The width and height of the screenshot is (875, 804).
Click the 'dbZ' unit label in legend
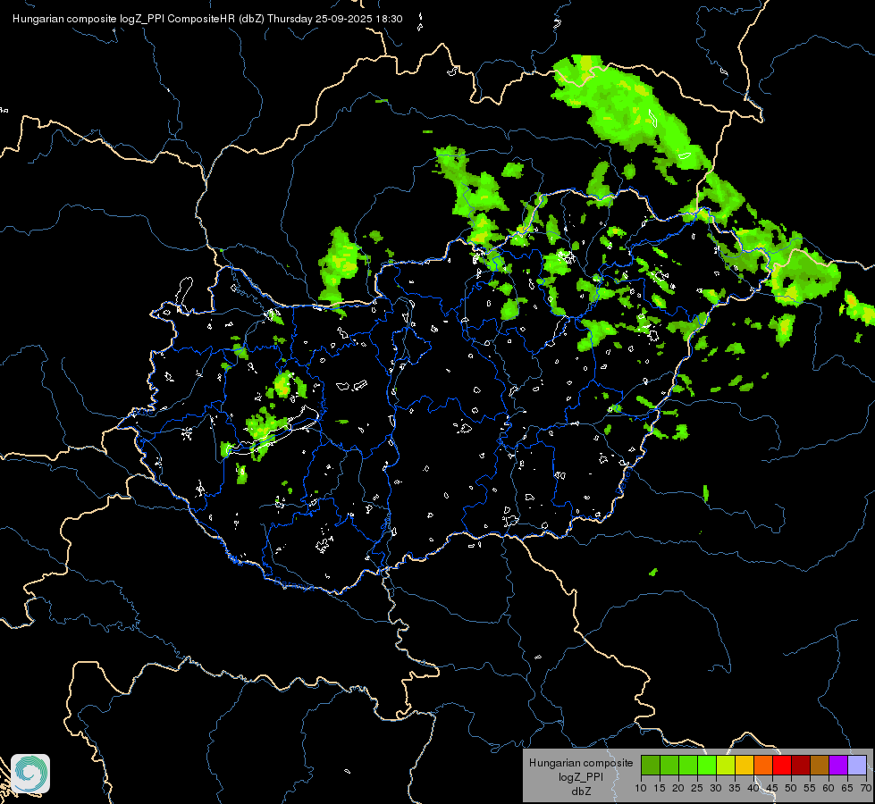pos(581,791)
